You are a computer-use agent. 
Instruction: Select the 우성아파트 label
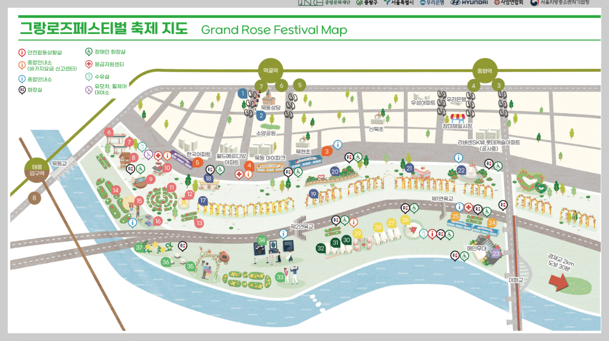click(x=423, y=103)
